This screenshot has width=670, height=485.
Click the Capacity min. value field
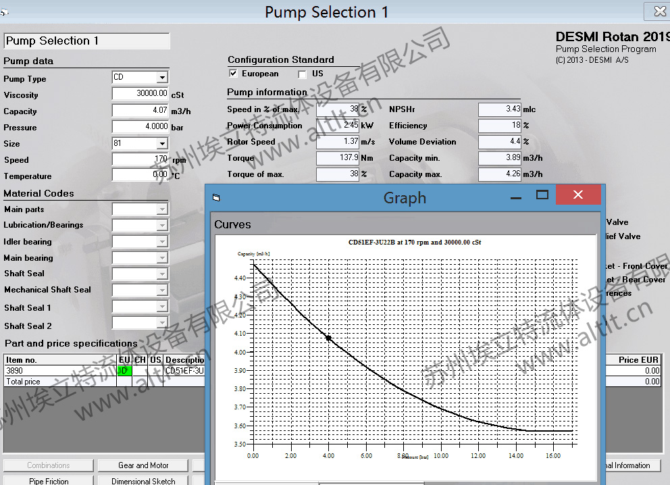(x=500, y=158)
